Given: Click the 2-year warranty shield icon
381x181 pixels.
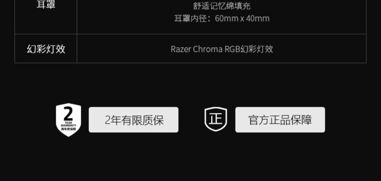Looking at the screenshot, I should [x=68, y=120].
